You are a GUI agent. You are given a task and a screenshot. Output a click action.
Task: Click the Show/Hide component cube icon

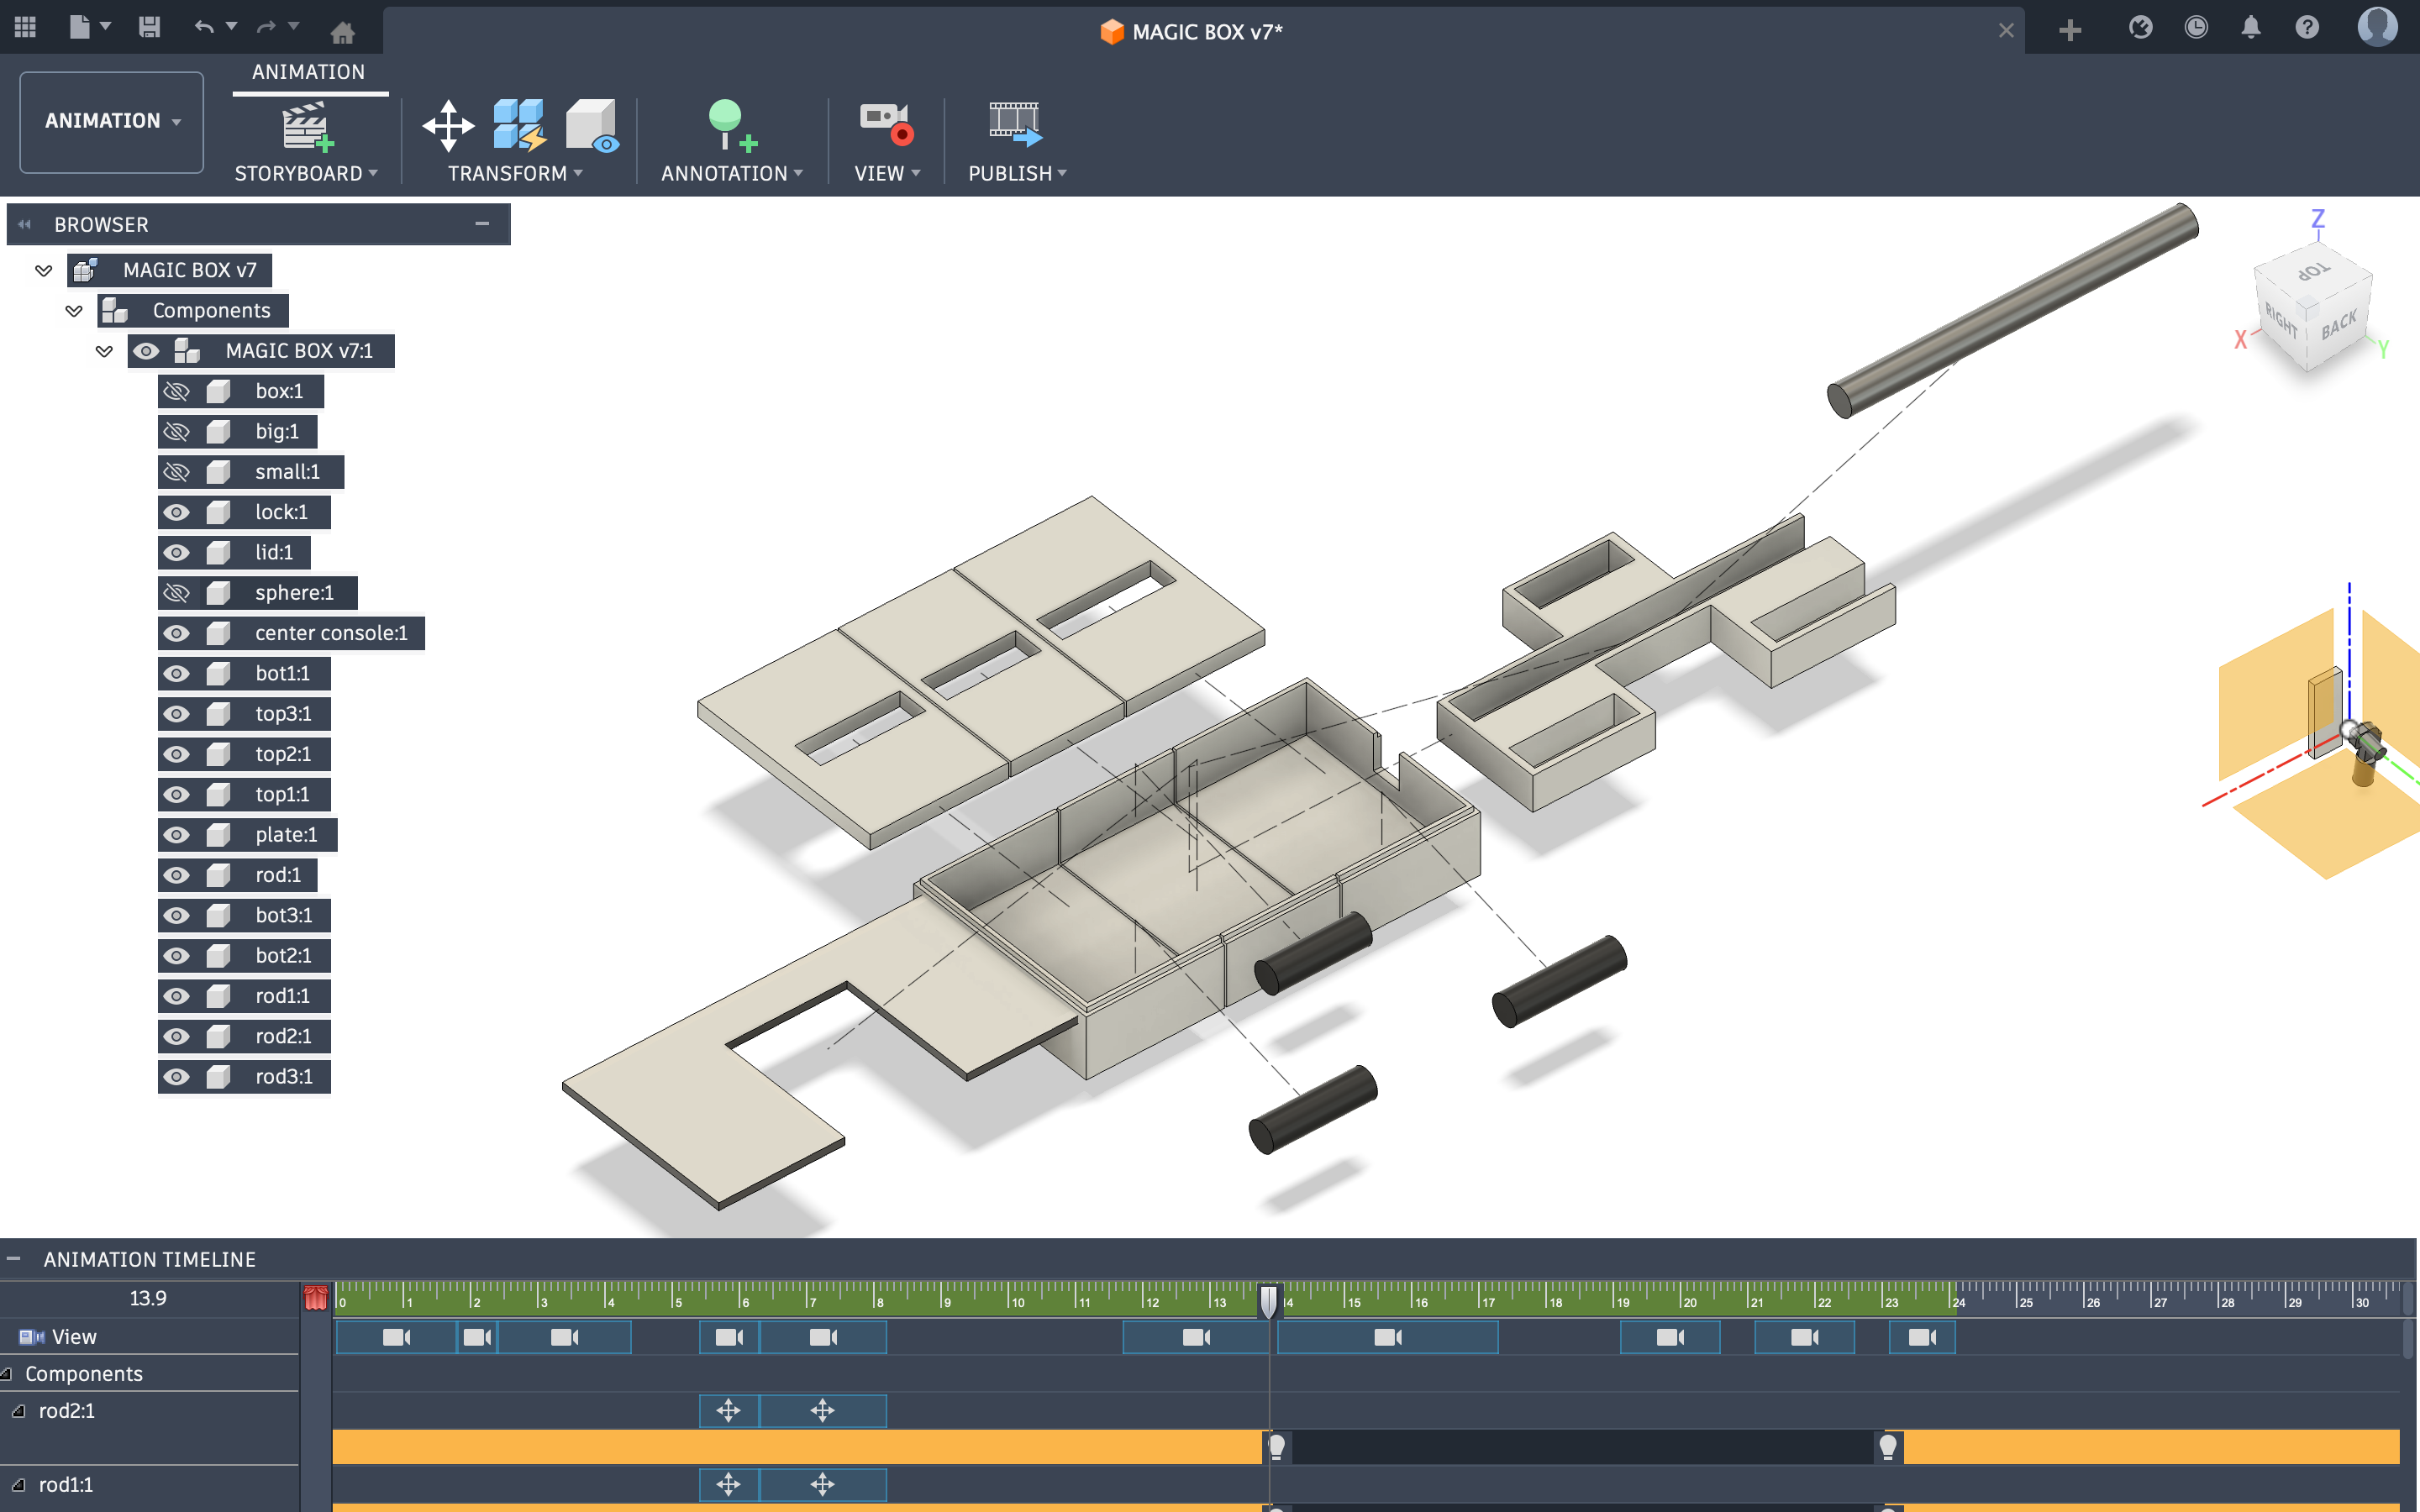pyautogui.click(x=592, y=126)
